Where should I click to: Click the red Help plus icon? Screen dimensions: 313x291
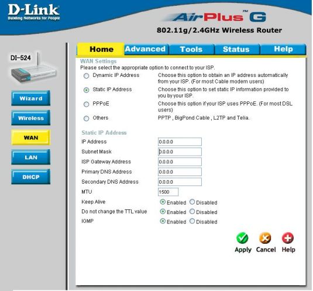pos(288,238)
